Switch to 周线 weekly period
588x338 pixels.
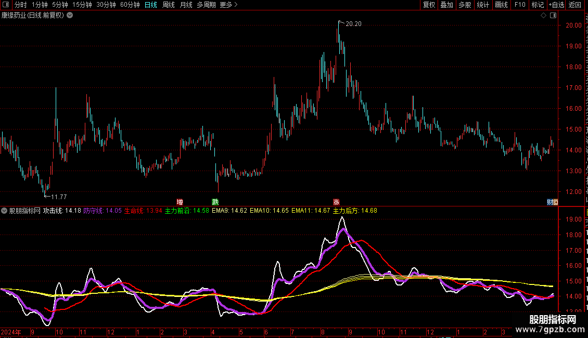pyautogui.click(x=169, y=5)
